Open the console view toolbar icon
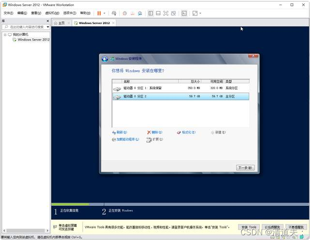The width and height of the screenshot is (310, 241). click(184, 13)
